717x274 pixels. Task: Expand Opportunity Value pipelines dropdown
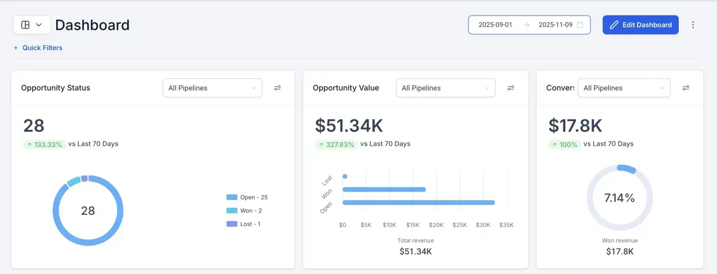coord(445,88)
